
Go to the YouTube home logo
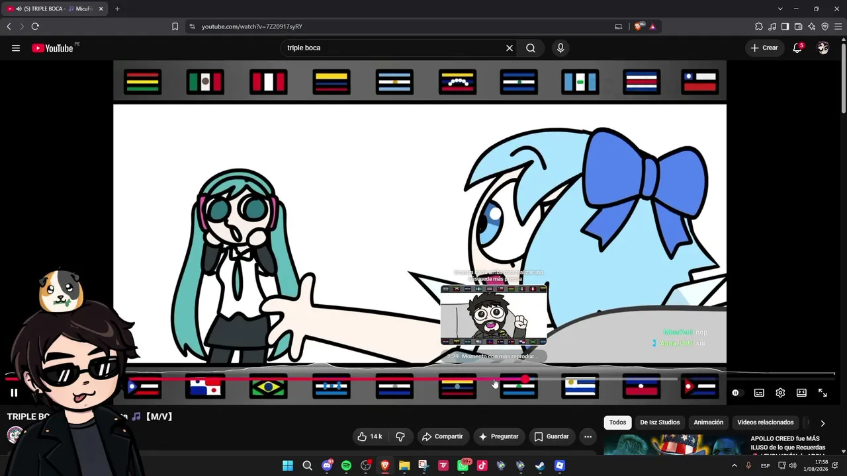tap(52, 48)
